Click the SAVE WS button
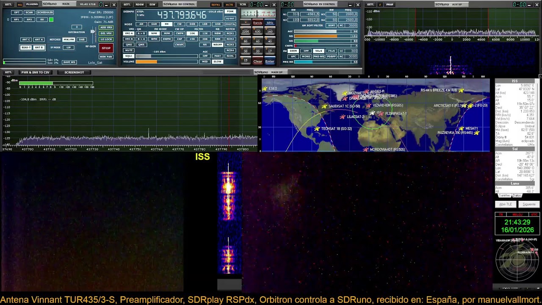Screen dimensions: 542x305 point(69,62)
